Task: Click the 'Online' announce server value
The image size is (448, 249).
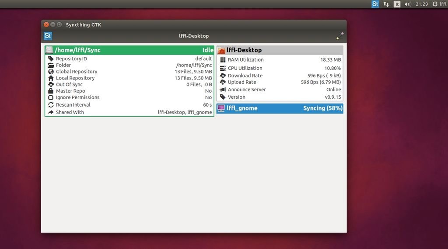Action: (334, 90)
